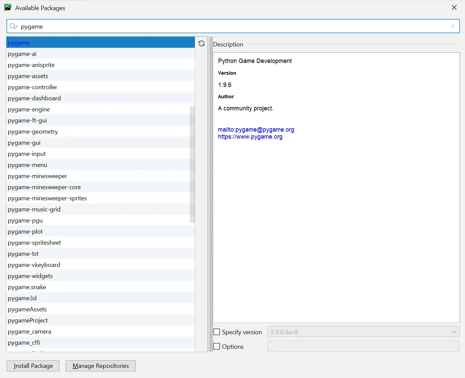465x378 pixels.
Task: Select the pygame-ft-gui package
Action: point(101,121)
